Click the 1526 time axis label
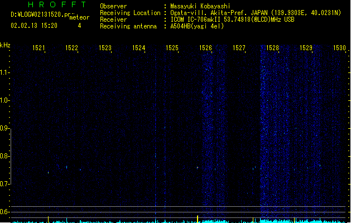 click(205, 48)
